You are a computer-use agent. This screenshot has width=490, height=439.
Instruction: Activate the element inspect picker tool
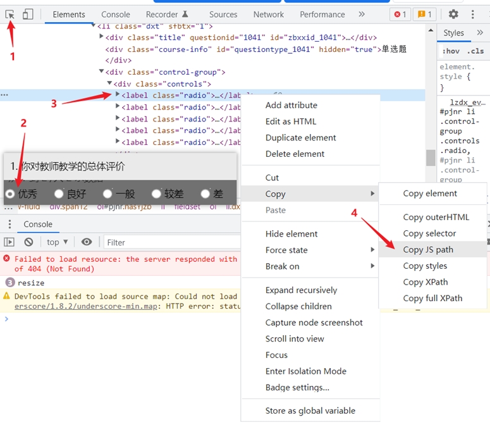(9, 15)
